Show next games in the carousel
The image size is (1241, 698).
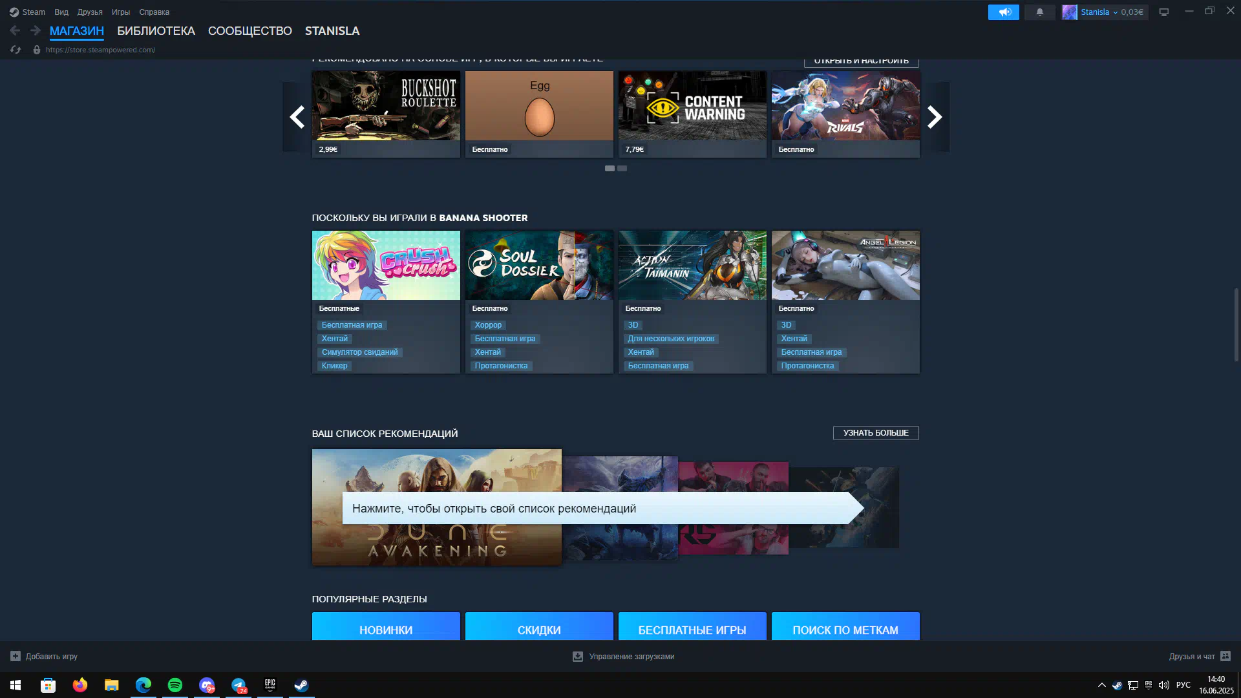tap(935, 117)
